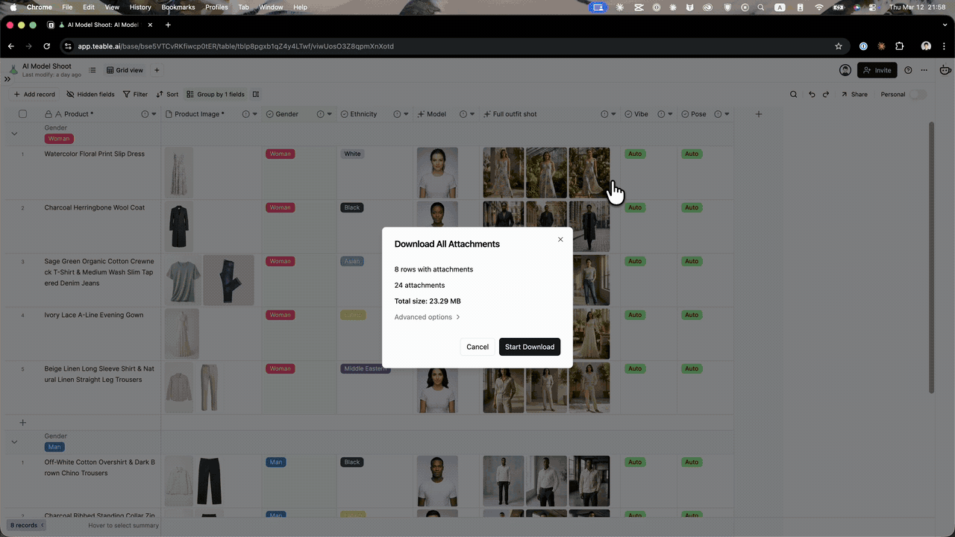Open Full outfit shot column dropdown arrow
The width and height of the screenshot is (955, 537).
(613, 114)
